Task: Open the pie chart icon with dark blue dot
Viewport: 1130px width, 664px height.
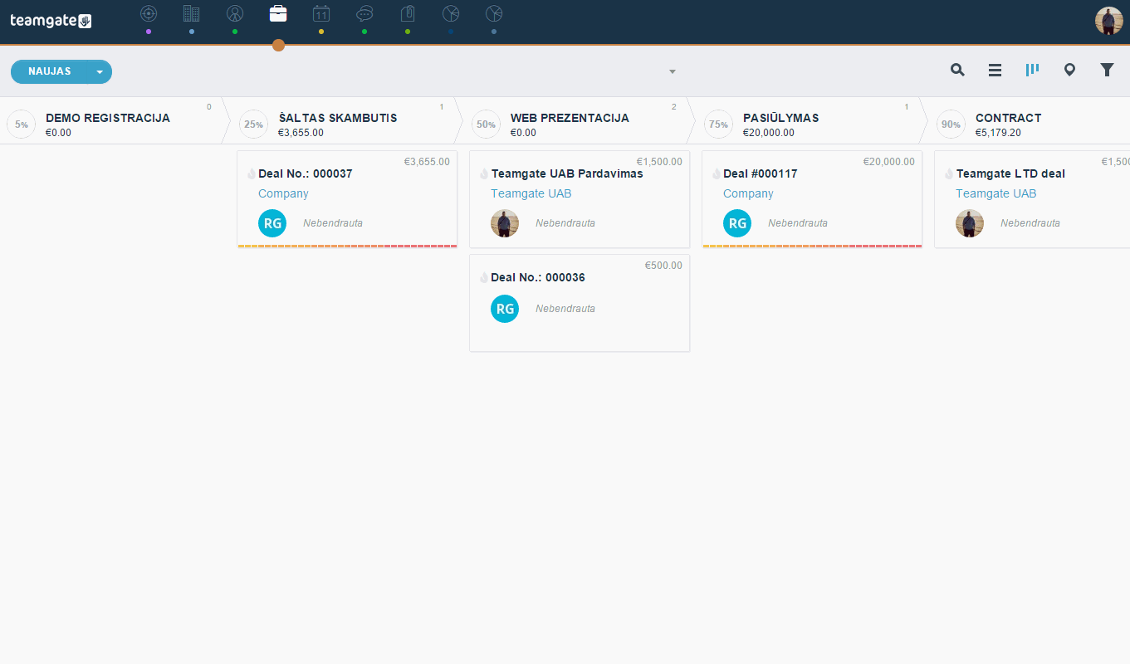Action: point(451,13)
